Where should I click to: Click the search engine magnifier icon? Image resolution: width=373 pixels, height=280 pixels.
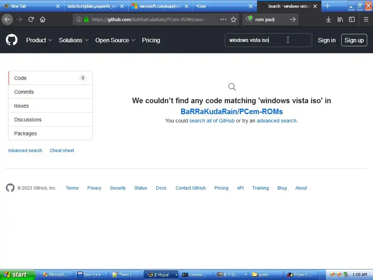[249, 19]
